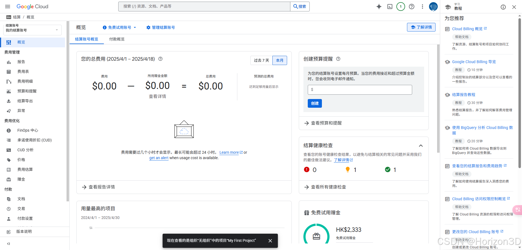Click the yellow lightbulb recommendation indicator
The image size is (522, 250).
351,170
